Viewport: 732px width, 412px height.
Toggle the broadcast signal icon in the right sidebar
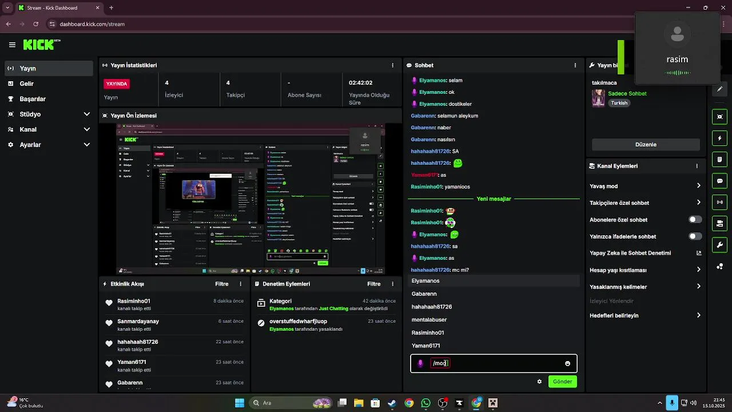point(719,202)
